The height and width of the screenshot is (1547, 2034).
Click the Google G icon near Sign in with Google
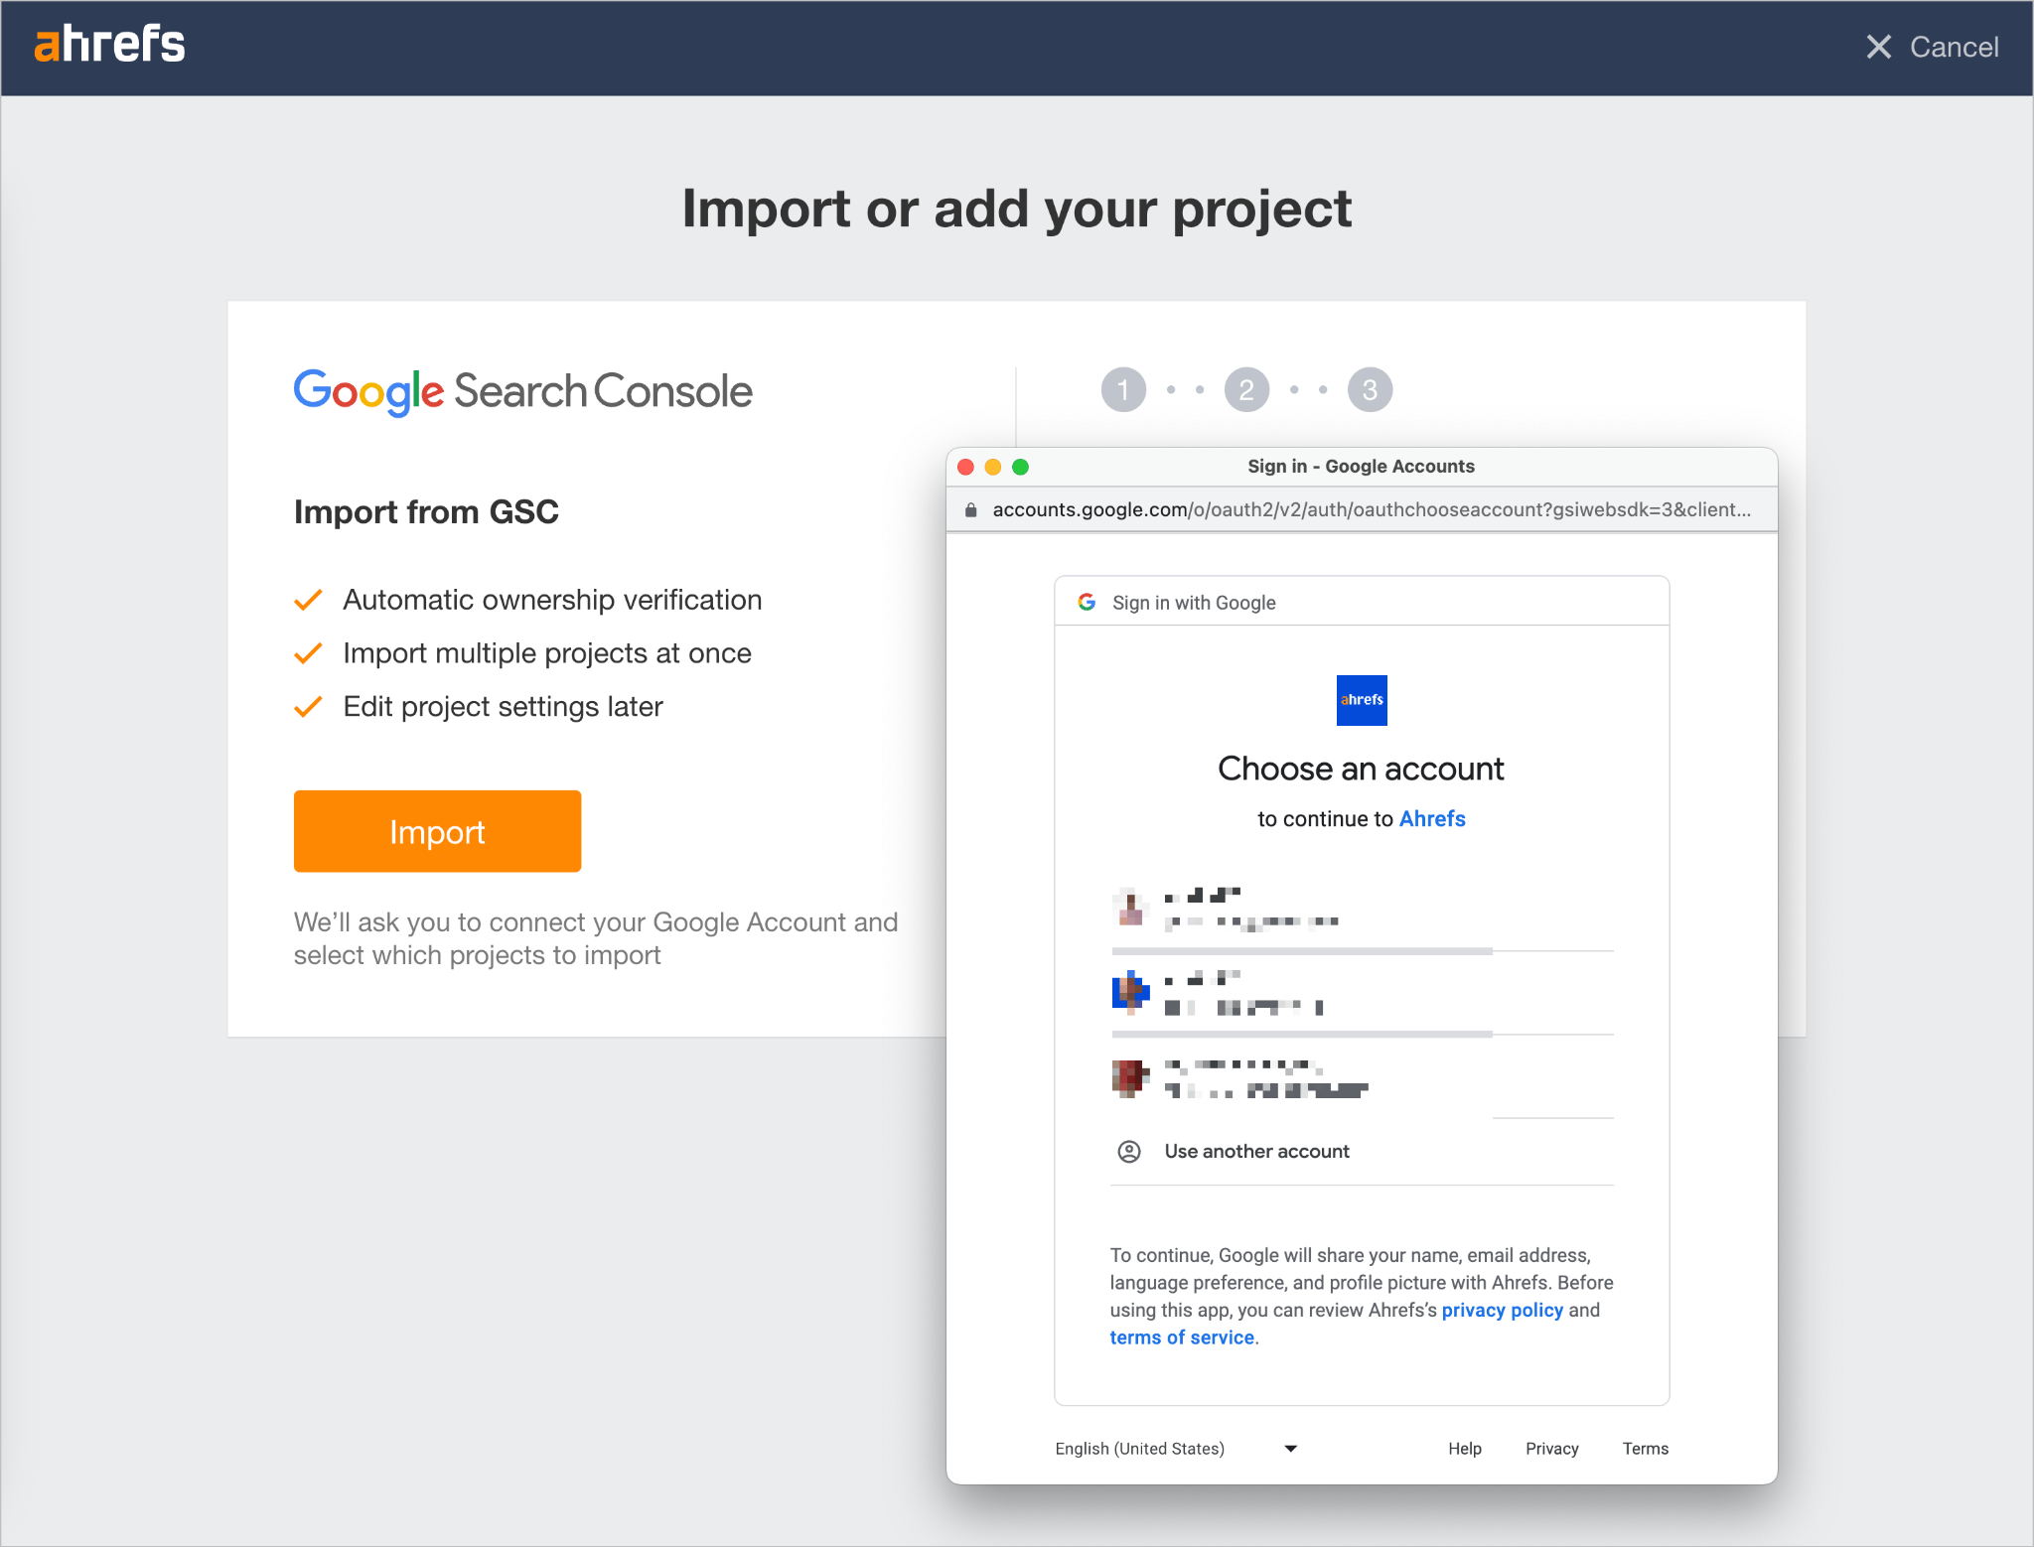click(1088, 601)
